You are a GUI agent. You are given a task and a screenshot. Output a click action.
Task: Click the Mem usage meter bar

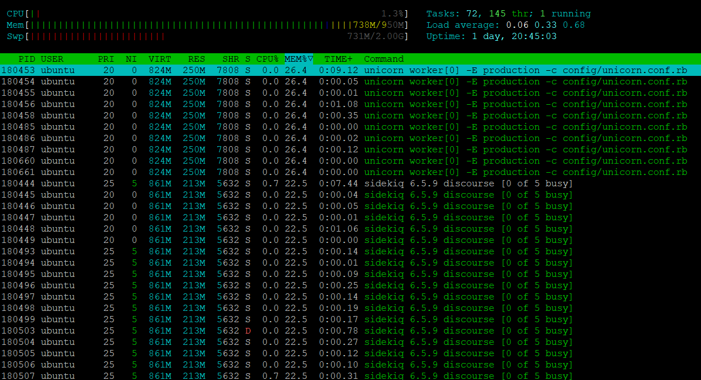pos(216,25)
